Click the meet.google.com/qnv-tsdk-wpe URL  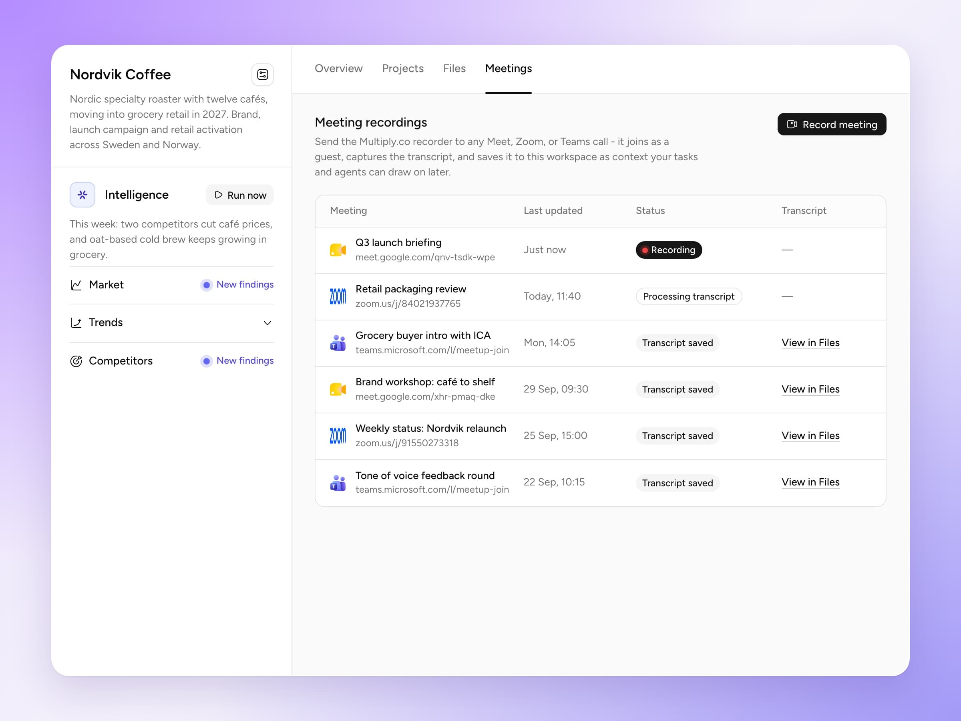point(425,257)
